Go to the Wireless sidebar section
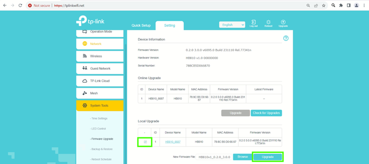Viewport: 369px width, 164px height. (x=100, y=56)
